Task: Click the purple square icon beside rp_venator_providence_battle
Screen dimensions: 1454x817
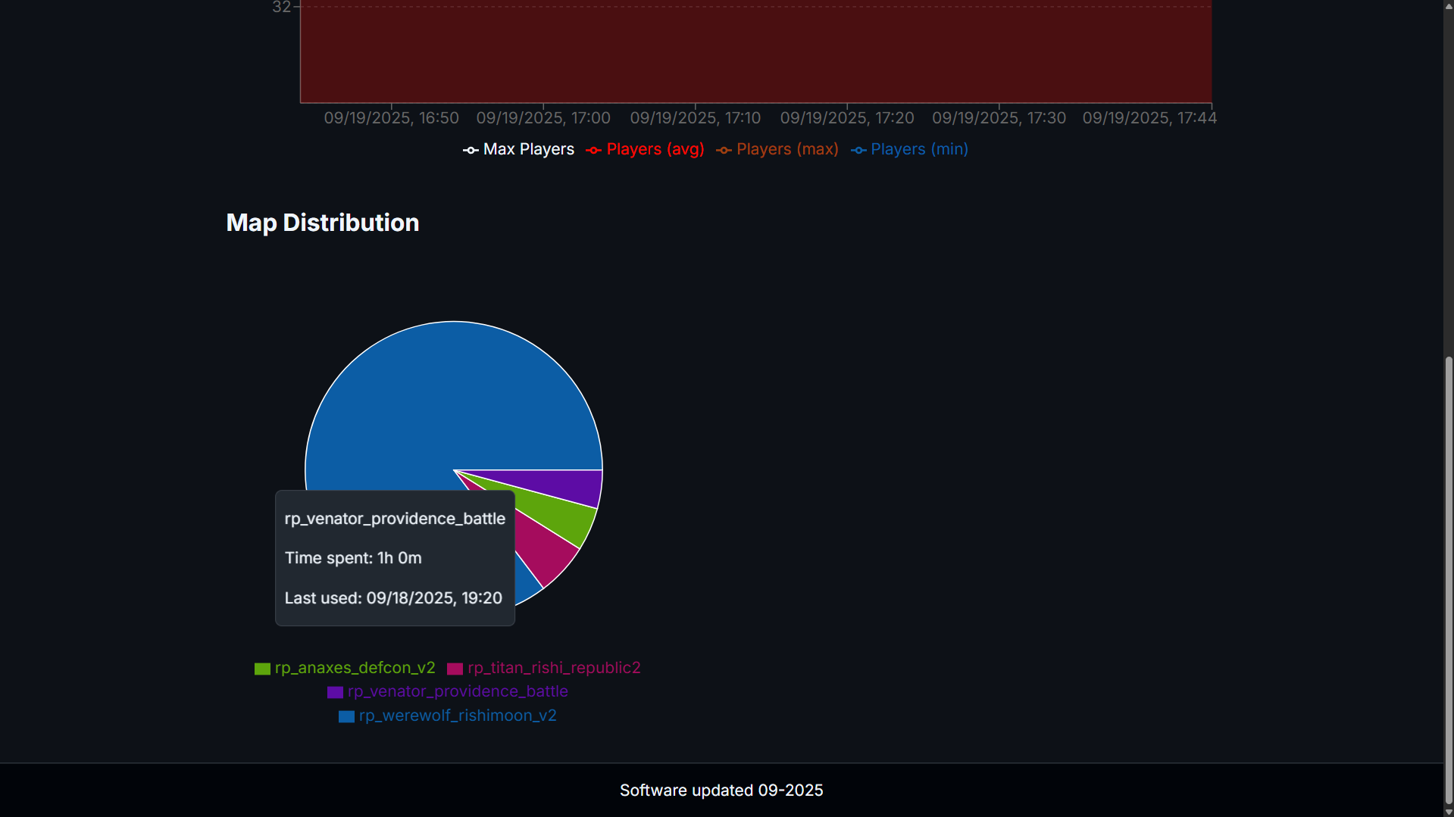Action: [334, 692]
